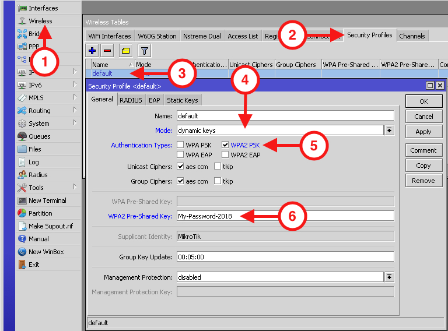Click the OK button
Viewport: 448px width, 331px height.
click(423, 101)
